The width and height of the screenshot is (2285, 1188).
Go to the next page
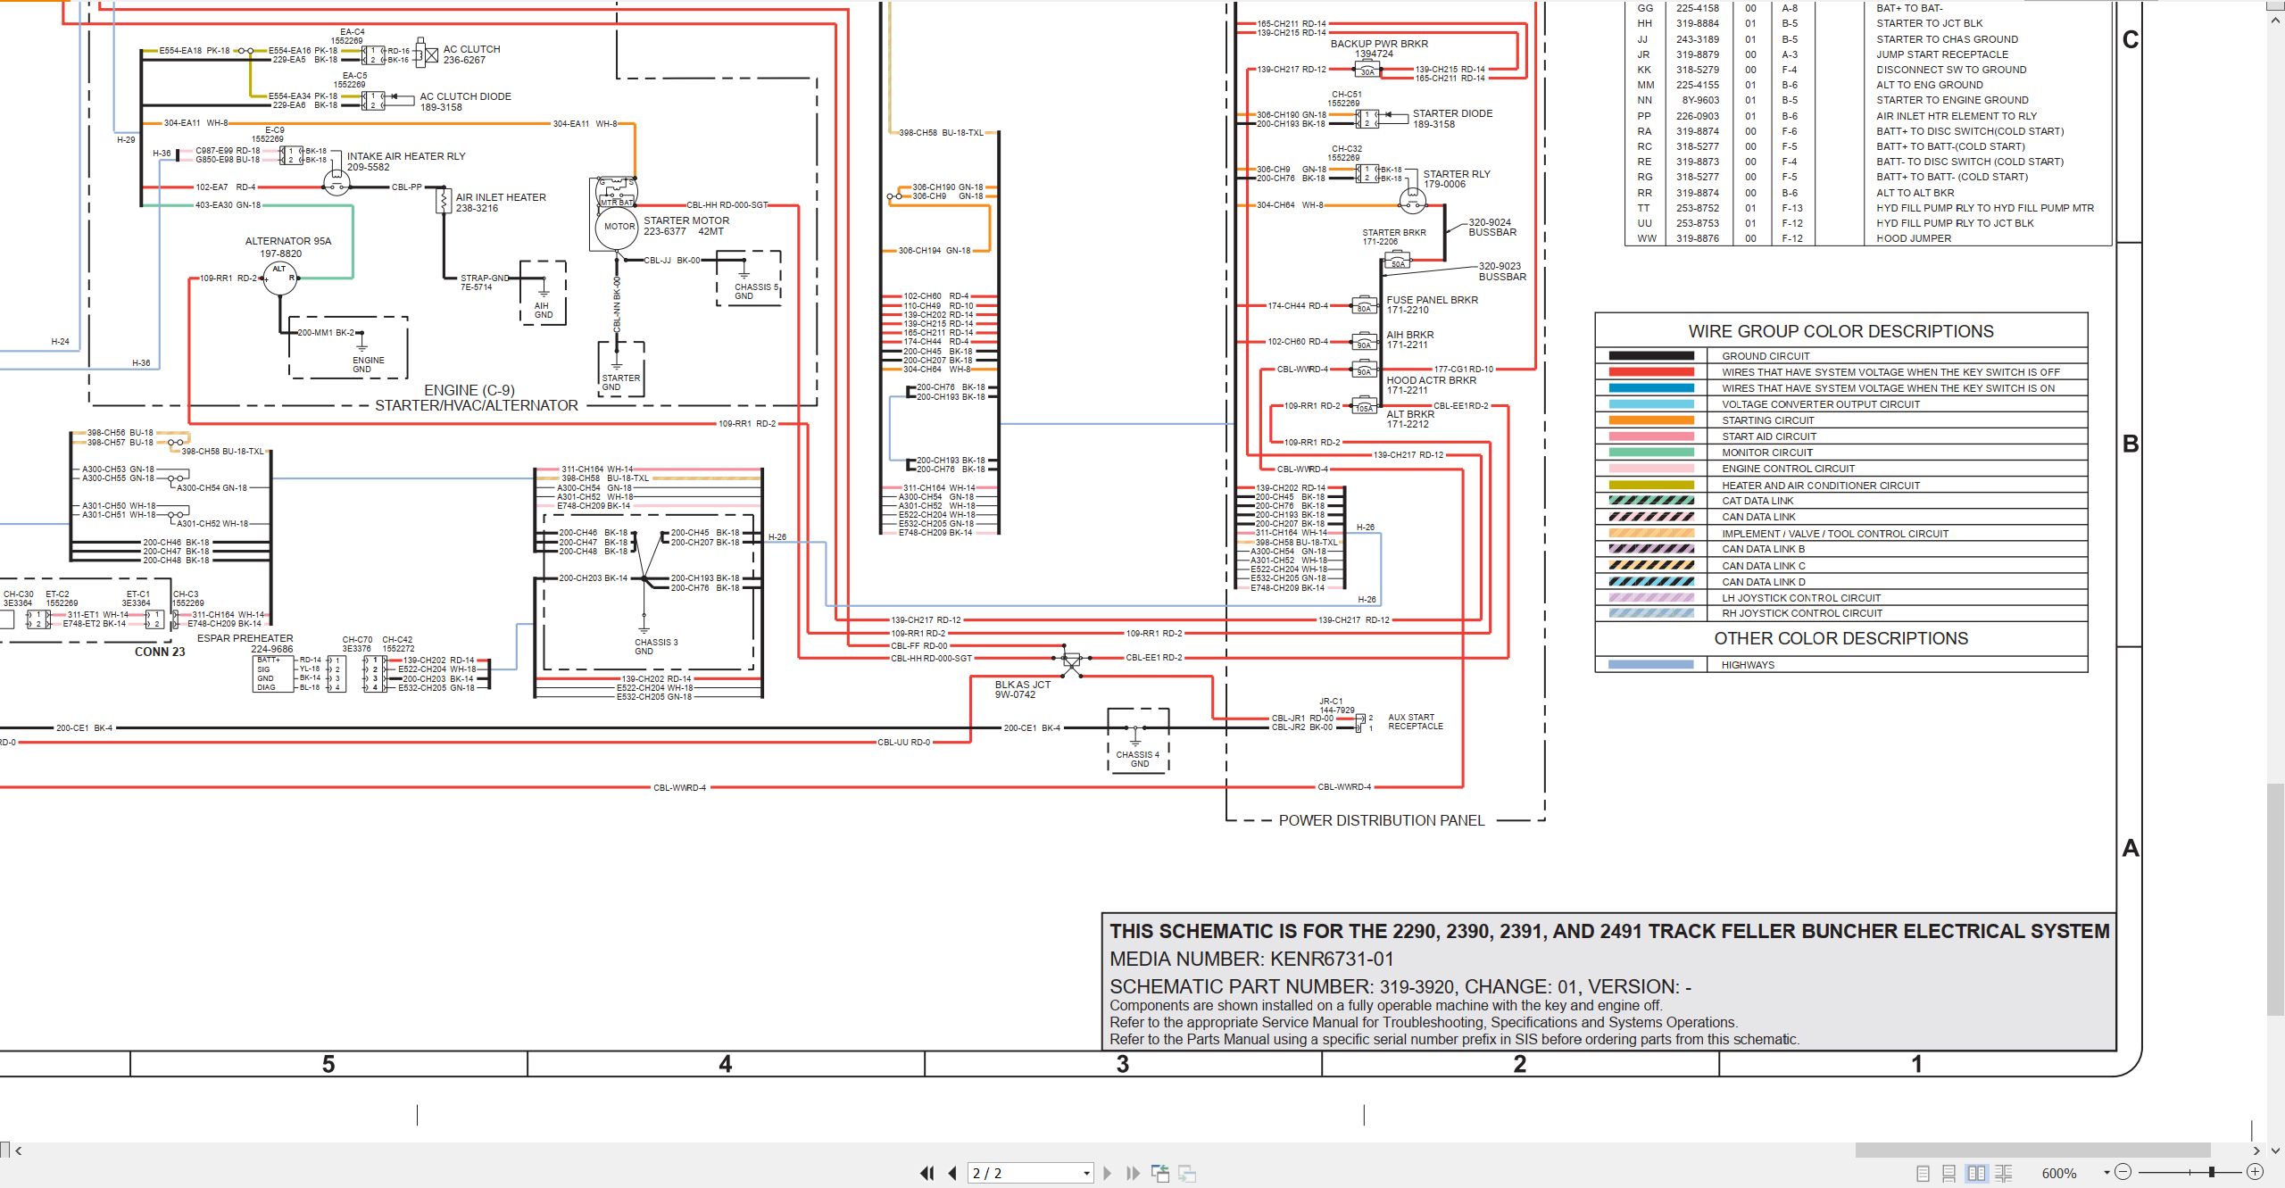1108,1173
